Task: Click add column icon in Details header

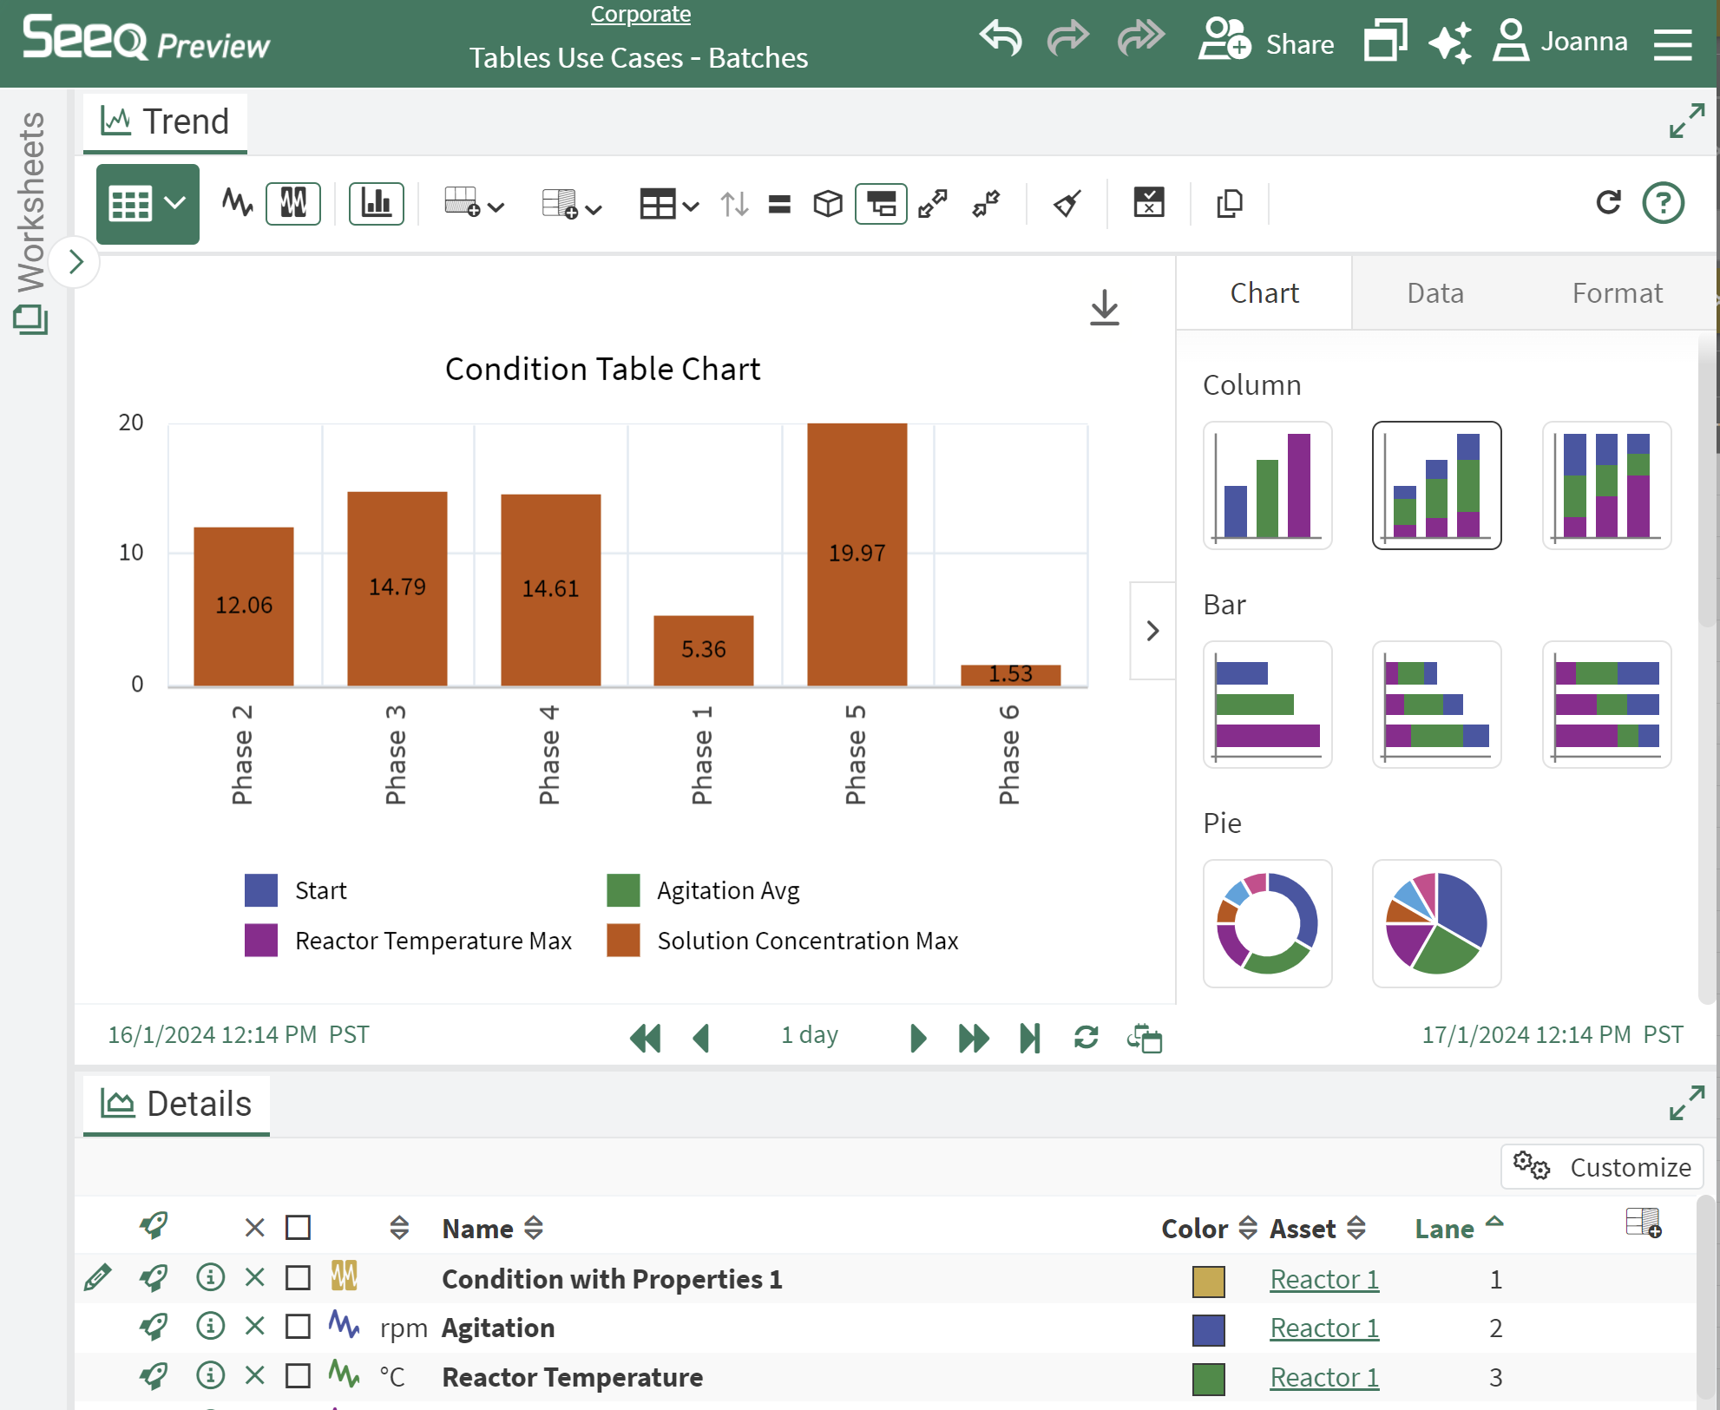Action: [1644, 1223]
